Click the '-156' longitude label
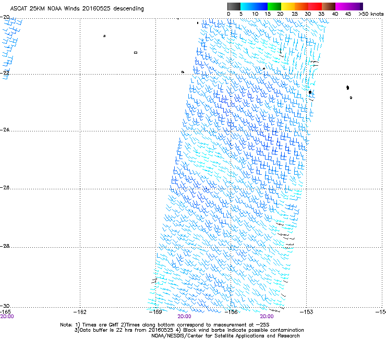This screenshot has width=386, height=339. point(231,312)
